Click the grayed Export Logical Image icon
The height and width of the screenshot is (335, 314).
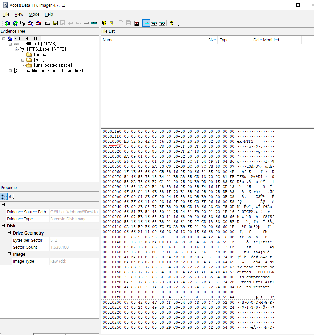[x=63, y=23]
